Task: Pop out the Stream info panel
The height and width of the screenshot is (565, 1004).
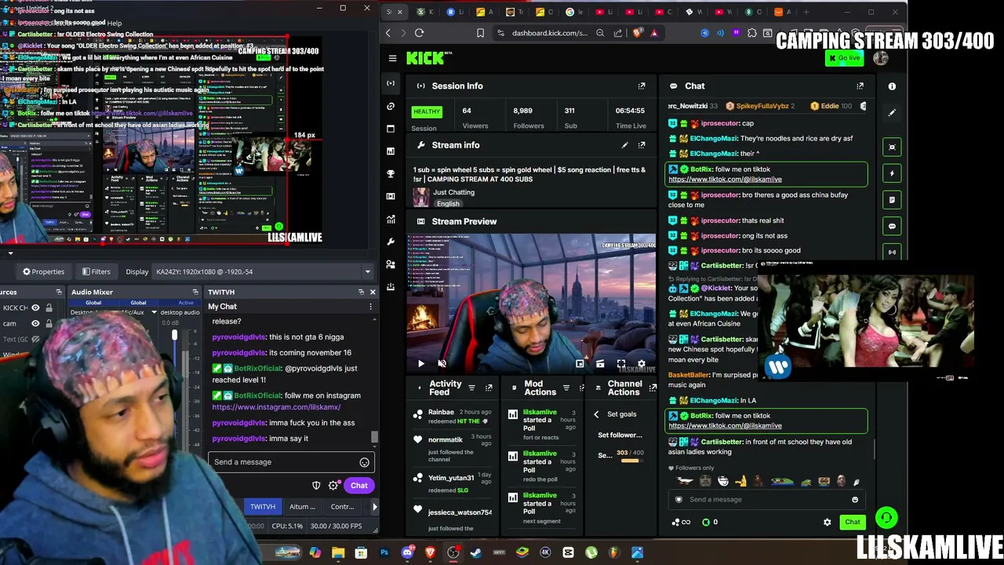Action: pos(642,145)
